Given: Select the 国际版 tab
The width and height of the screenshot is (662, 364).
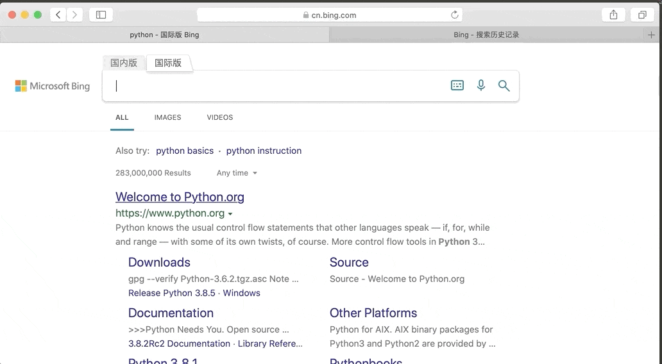Looking at the screenshot, I should (x=168, y=63).
